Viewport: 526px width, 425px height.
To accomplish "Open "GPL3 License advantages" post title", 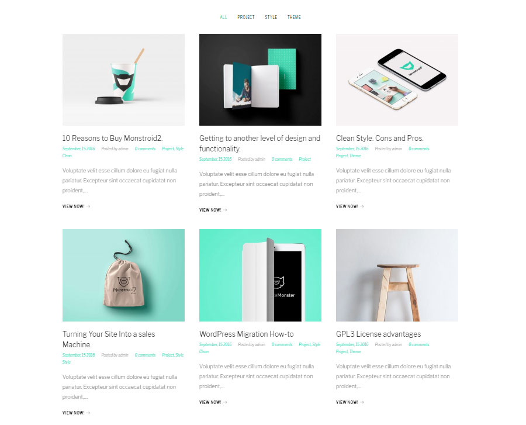I will (x=378, y=334).
